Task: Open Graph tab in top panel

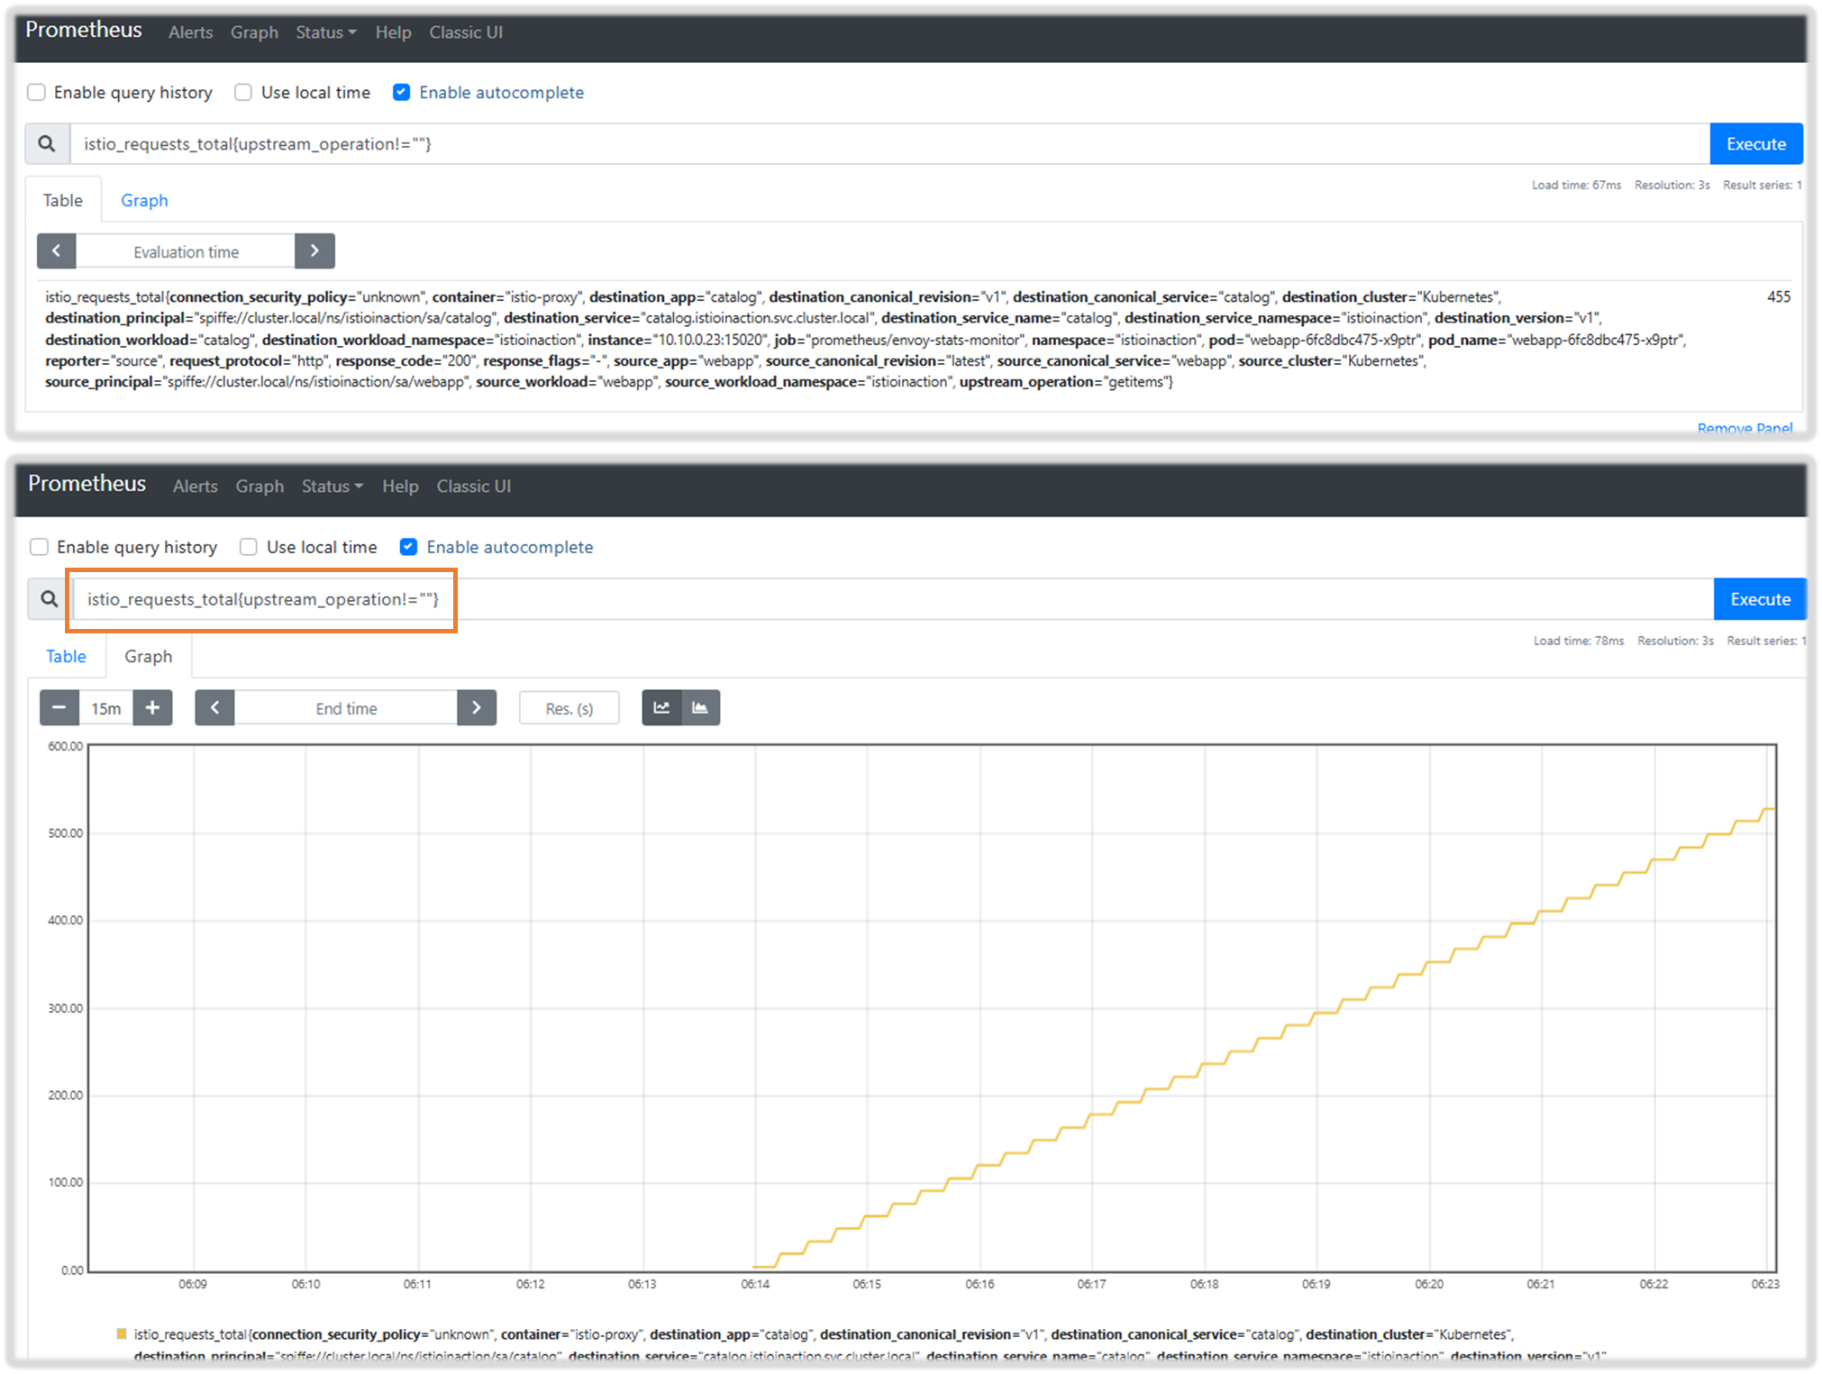Action: tap(144, 200)
